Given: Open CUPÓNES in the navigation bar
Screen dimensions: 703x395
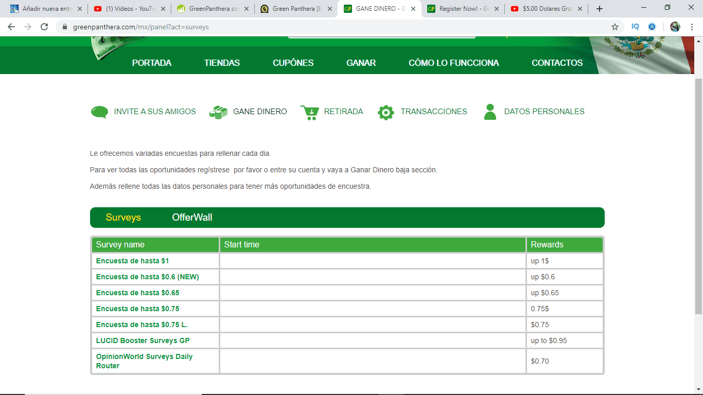Looking at the screenshot, I should coord(293,63).
